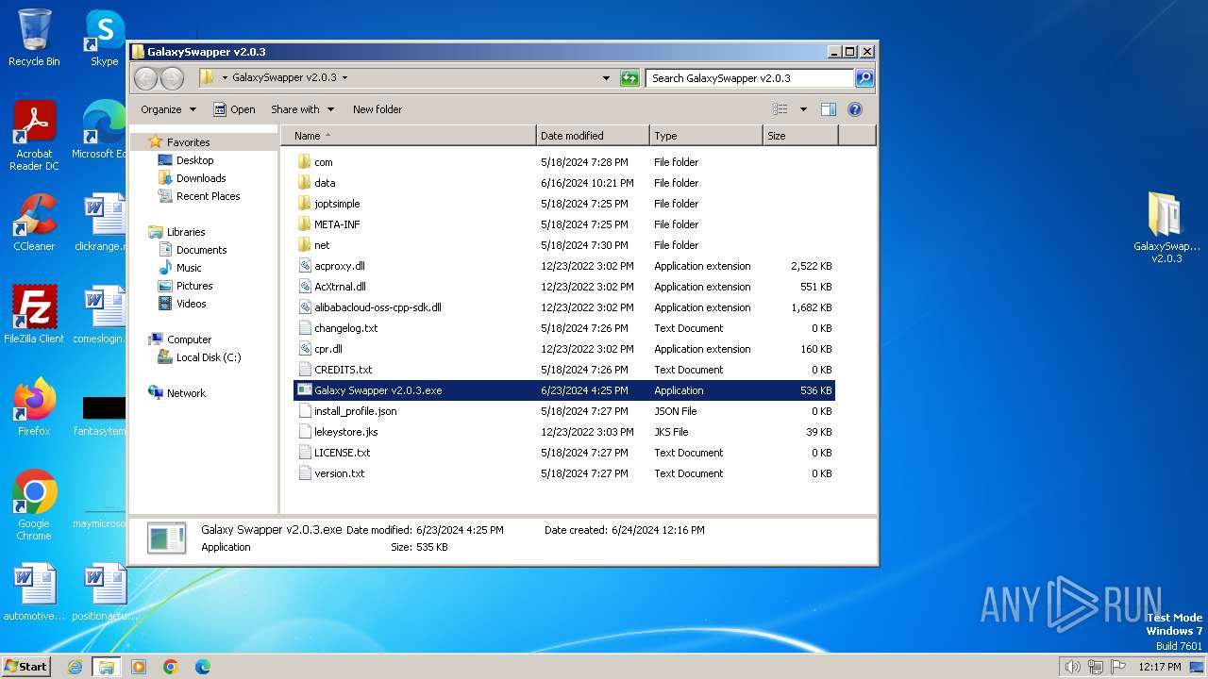
Task: Open the Help question mark icon
Action: 855,109
